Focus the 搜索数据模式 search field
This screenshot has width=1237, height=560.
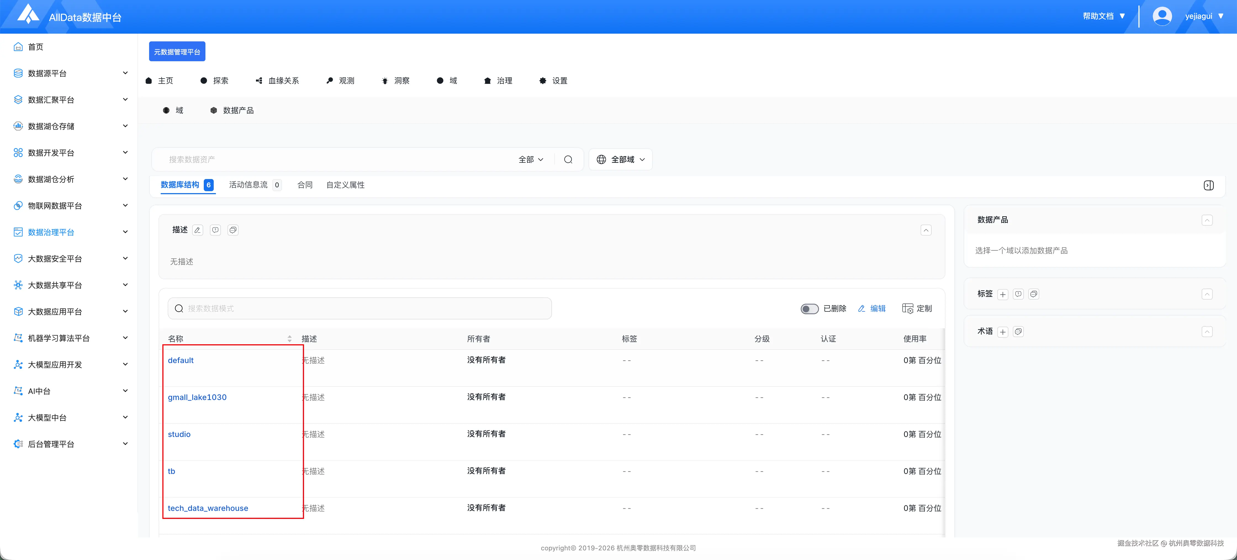click(360, 309)
